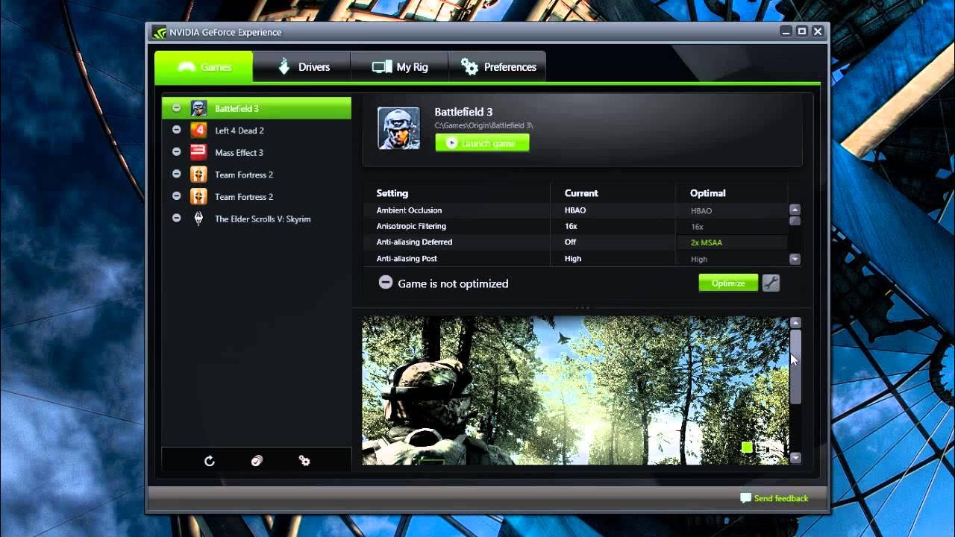
Task: Open games settings gears icon
Action: 304,461
